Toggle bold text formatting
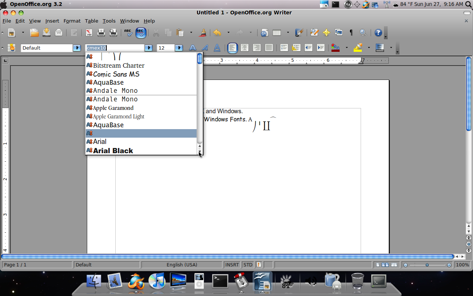This screenshot has height=296, width=473. tap(193, 48)
